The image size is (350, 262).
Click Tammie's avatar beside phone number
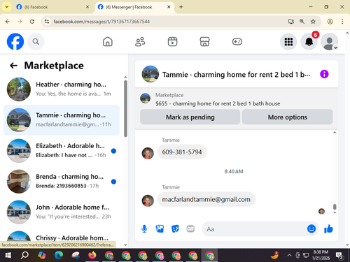pyautogui.click(x=148, y=153)
